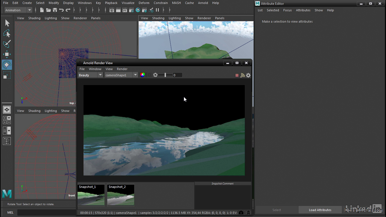Undo the last action
The width and height of the screenshot is (386, 217).
[x=62, y=10]
